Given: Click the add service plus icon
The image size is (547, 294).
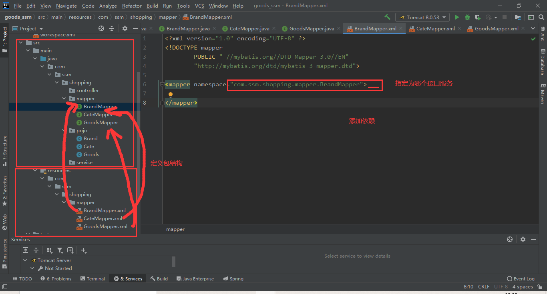Looking at the screenshot, I should [x=84, y=250].
